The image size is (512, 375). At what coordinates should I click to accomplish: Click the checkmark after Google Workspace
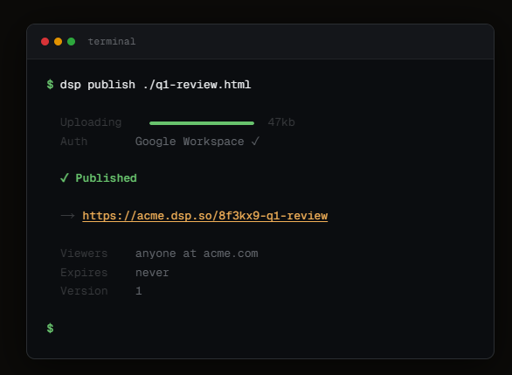tap(255, 141)
